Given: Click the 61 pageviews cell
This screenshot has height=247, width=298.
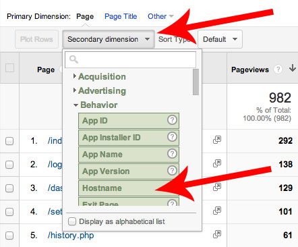Looking at the screenshot, I should click(x=288, y=236).
